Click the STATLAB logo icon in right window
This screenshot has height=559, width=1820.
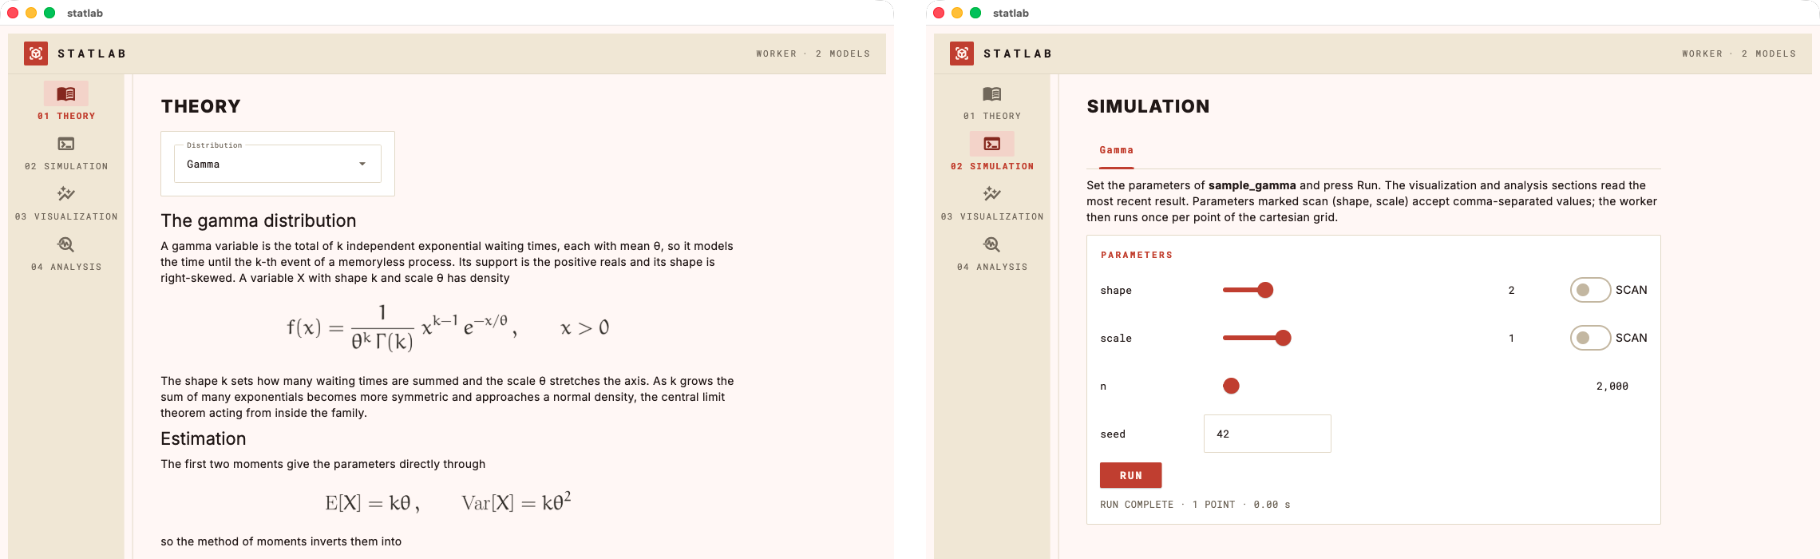962,54
